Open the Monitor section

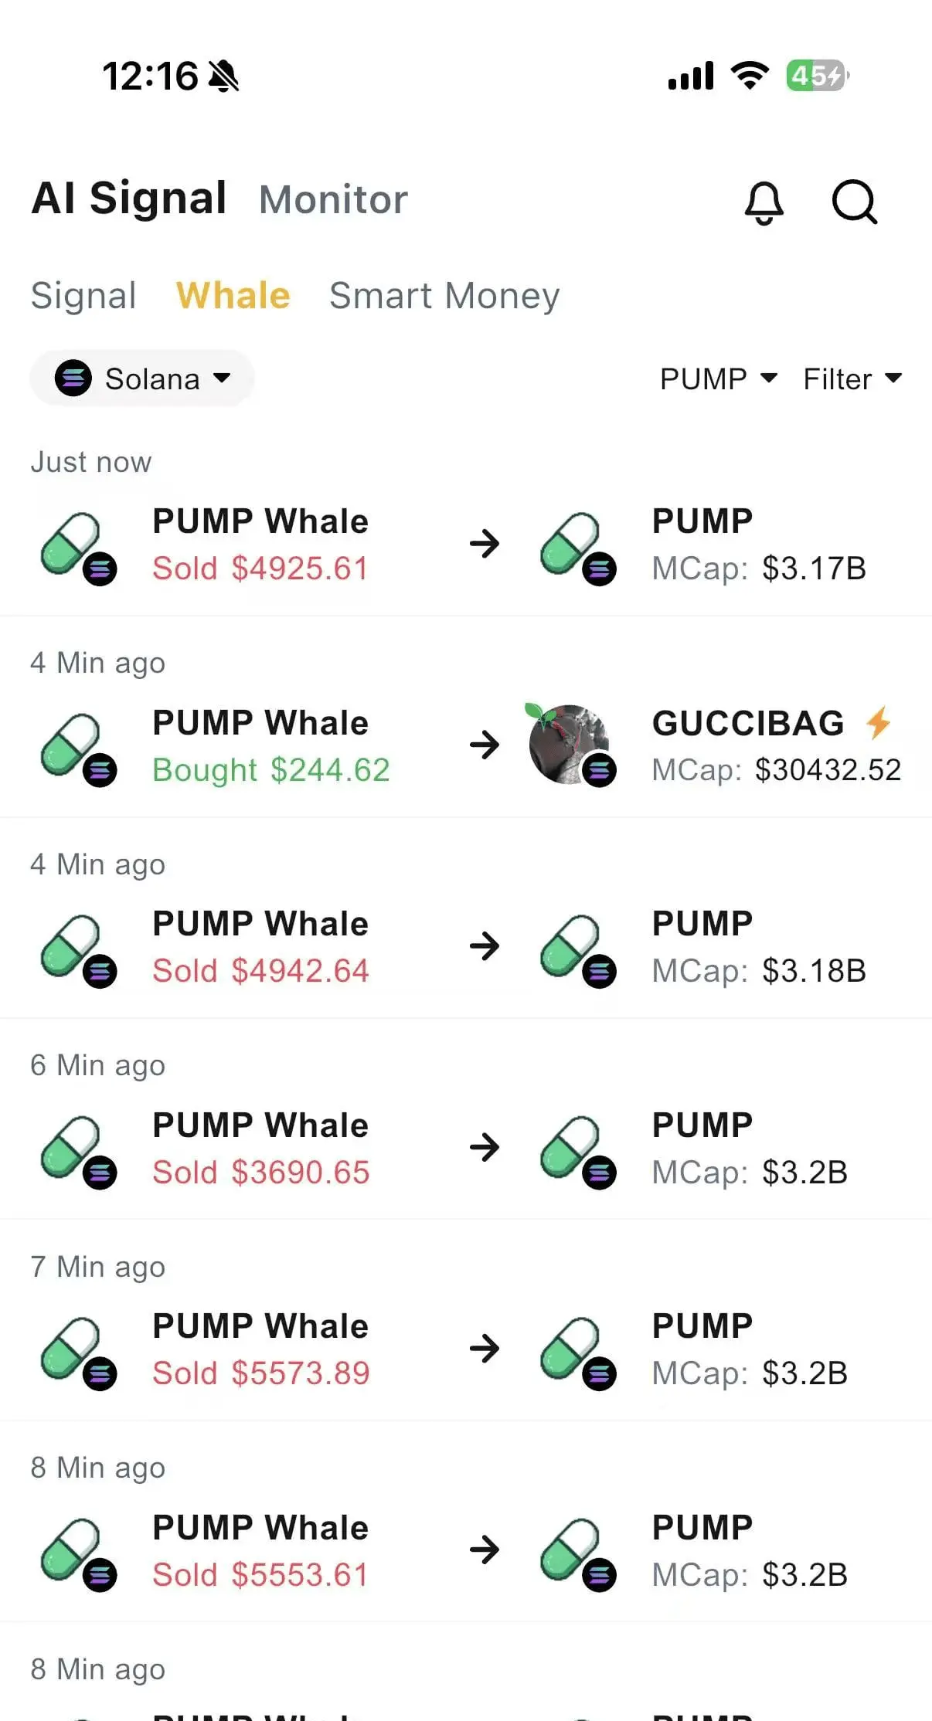[x=333, y=199]
